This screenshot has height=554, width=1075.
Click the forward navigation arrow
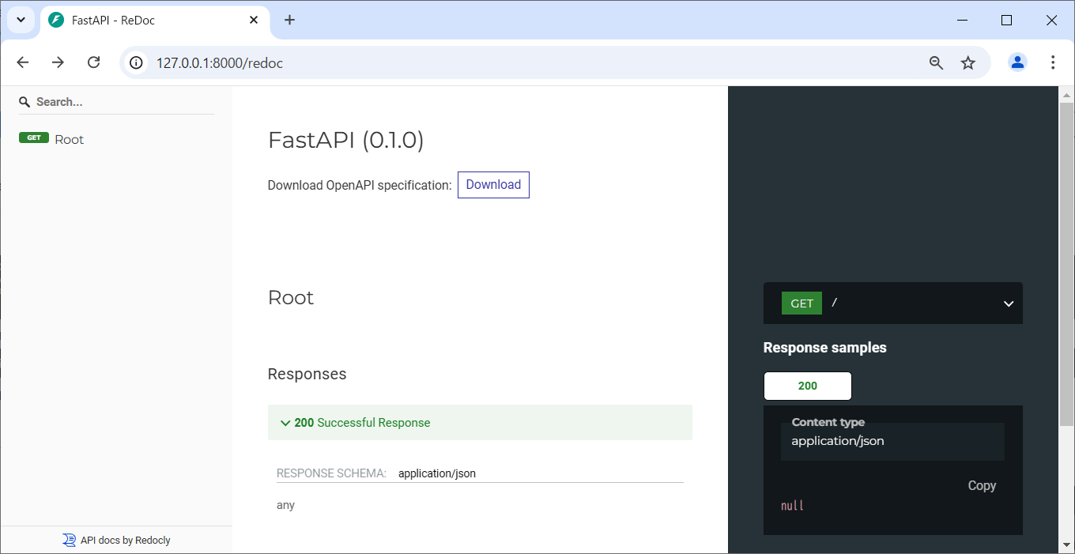(x=58, y=62)
